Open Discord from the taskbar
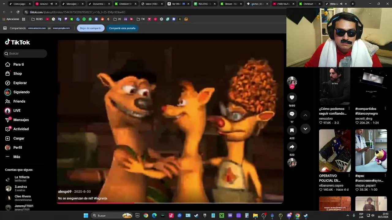This screenshot has width=392, height=220. pos(289,215)
